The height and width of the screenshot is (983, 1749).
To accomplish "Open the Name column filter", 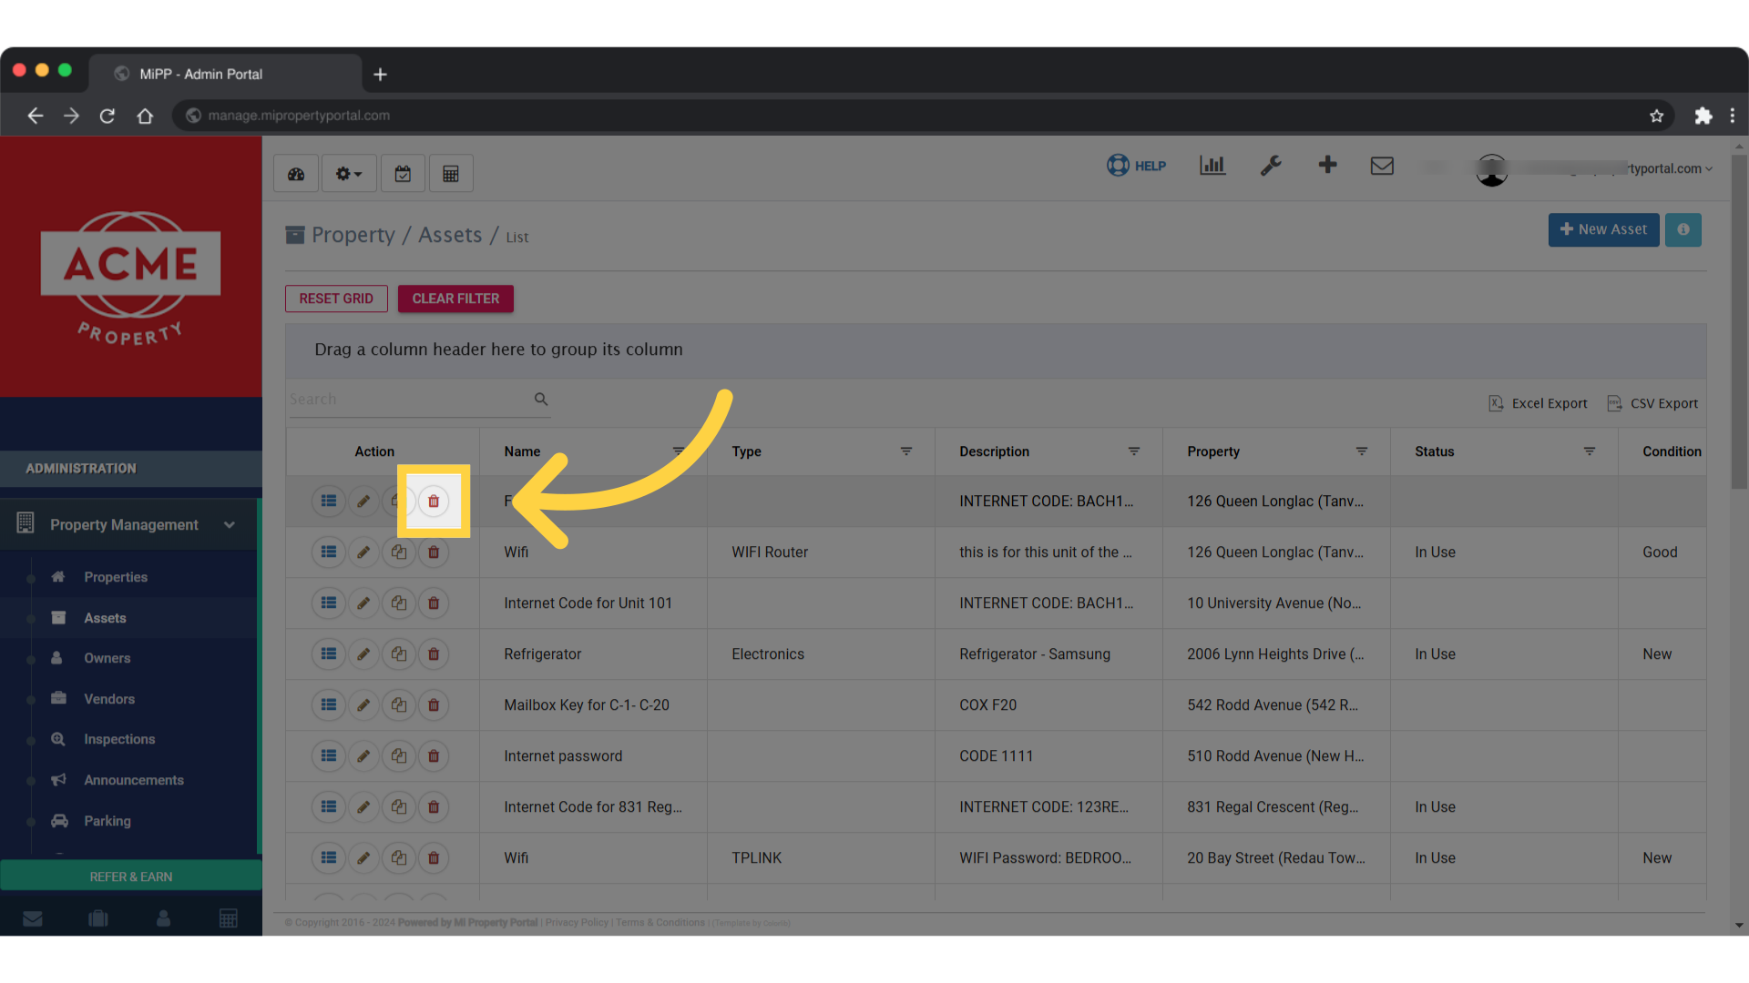I will (x=679, y=451).
